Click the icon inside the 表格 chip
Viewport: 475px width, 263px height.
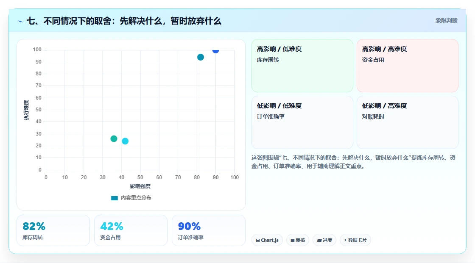293,240
